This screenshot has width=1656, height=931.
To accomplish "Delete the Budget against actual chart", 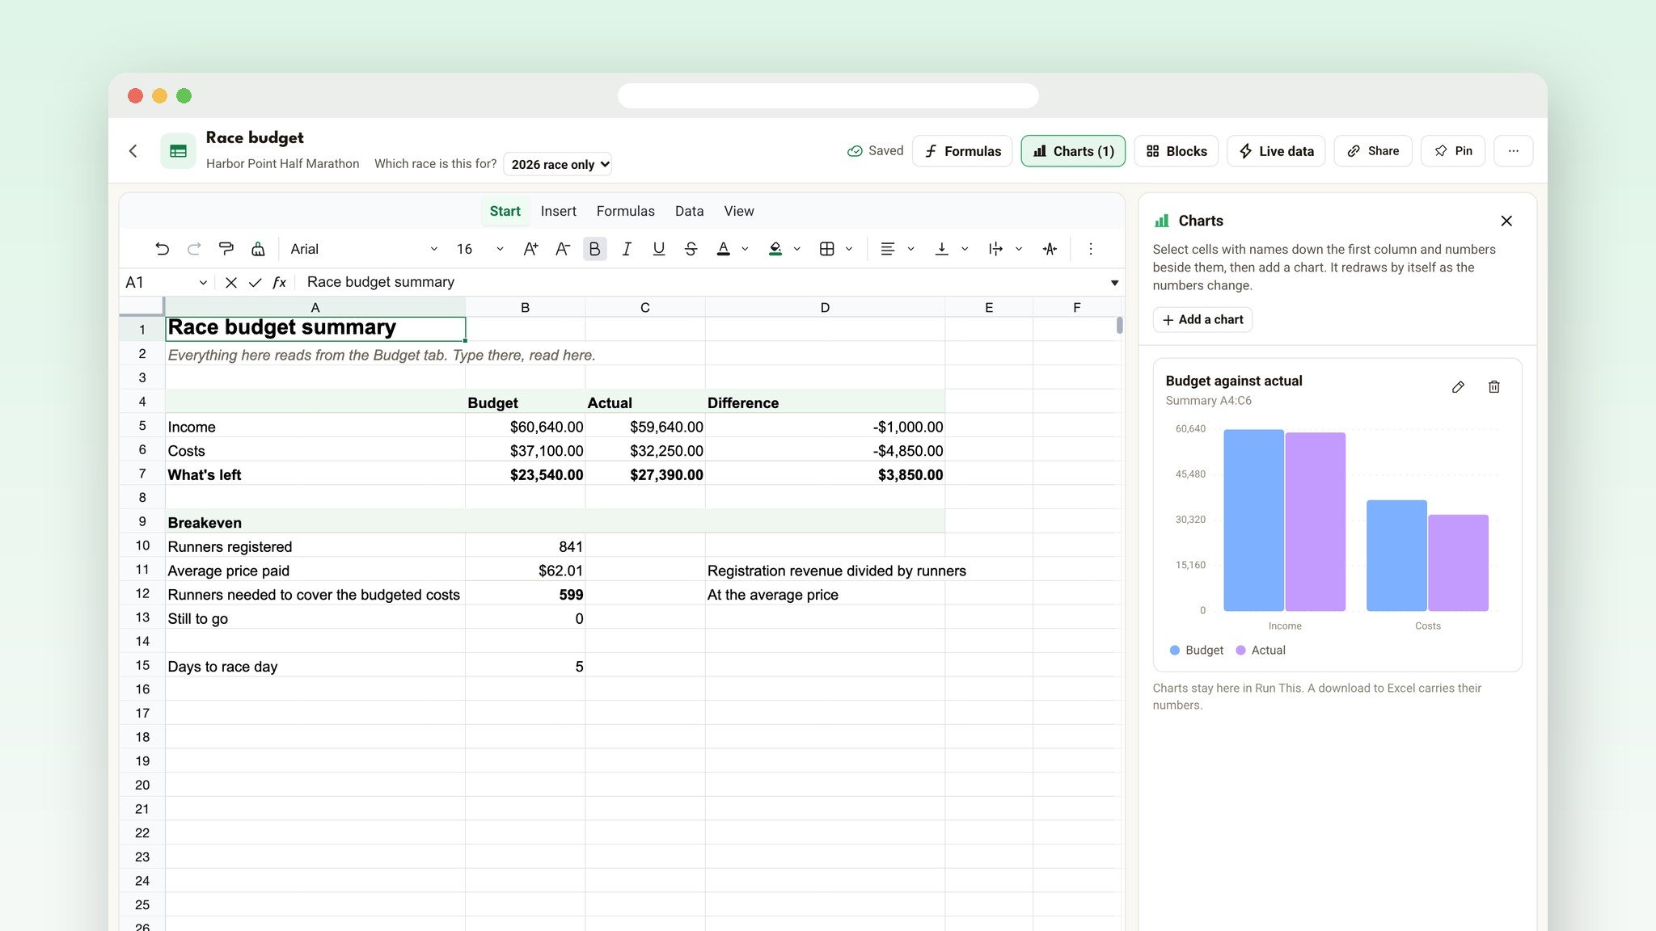I will coord(1493,387).
